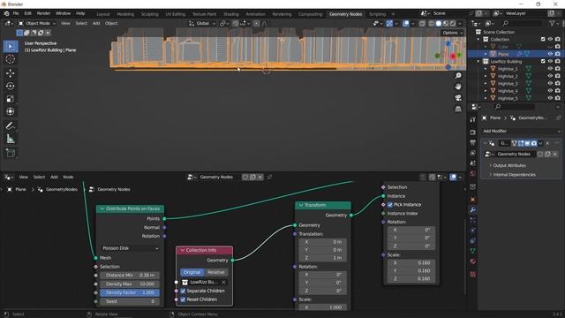Select Relative transform space option
Screen dimensions: 565x318
pyautogui.click(x=215, y=272)
